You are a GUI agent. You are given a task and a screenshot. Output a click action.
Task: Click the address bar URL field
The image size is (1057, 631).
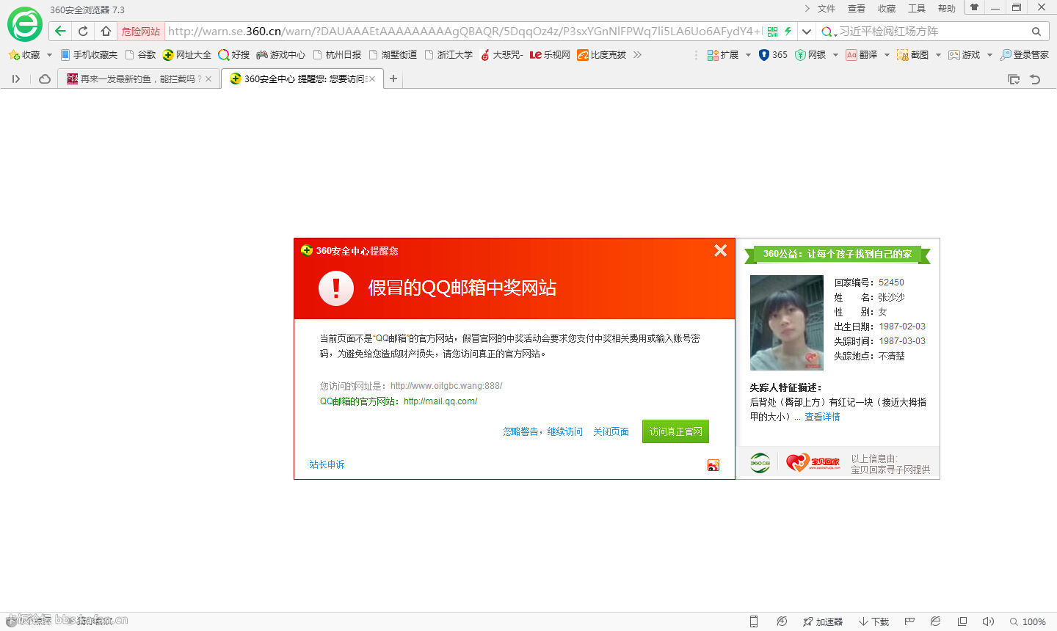464,32
